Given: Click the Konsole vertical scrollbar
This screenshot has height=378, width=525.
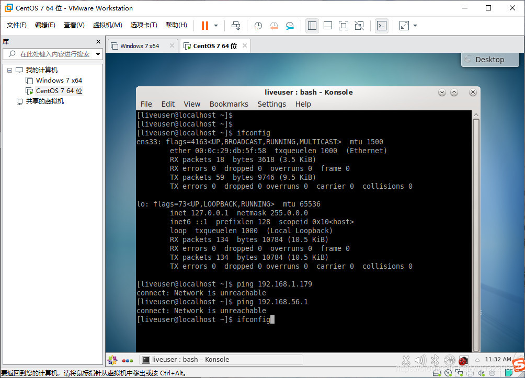Looking at the screenshot, I should tap(476, 235).
